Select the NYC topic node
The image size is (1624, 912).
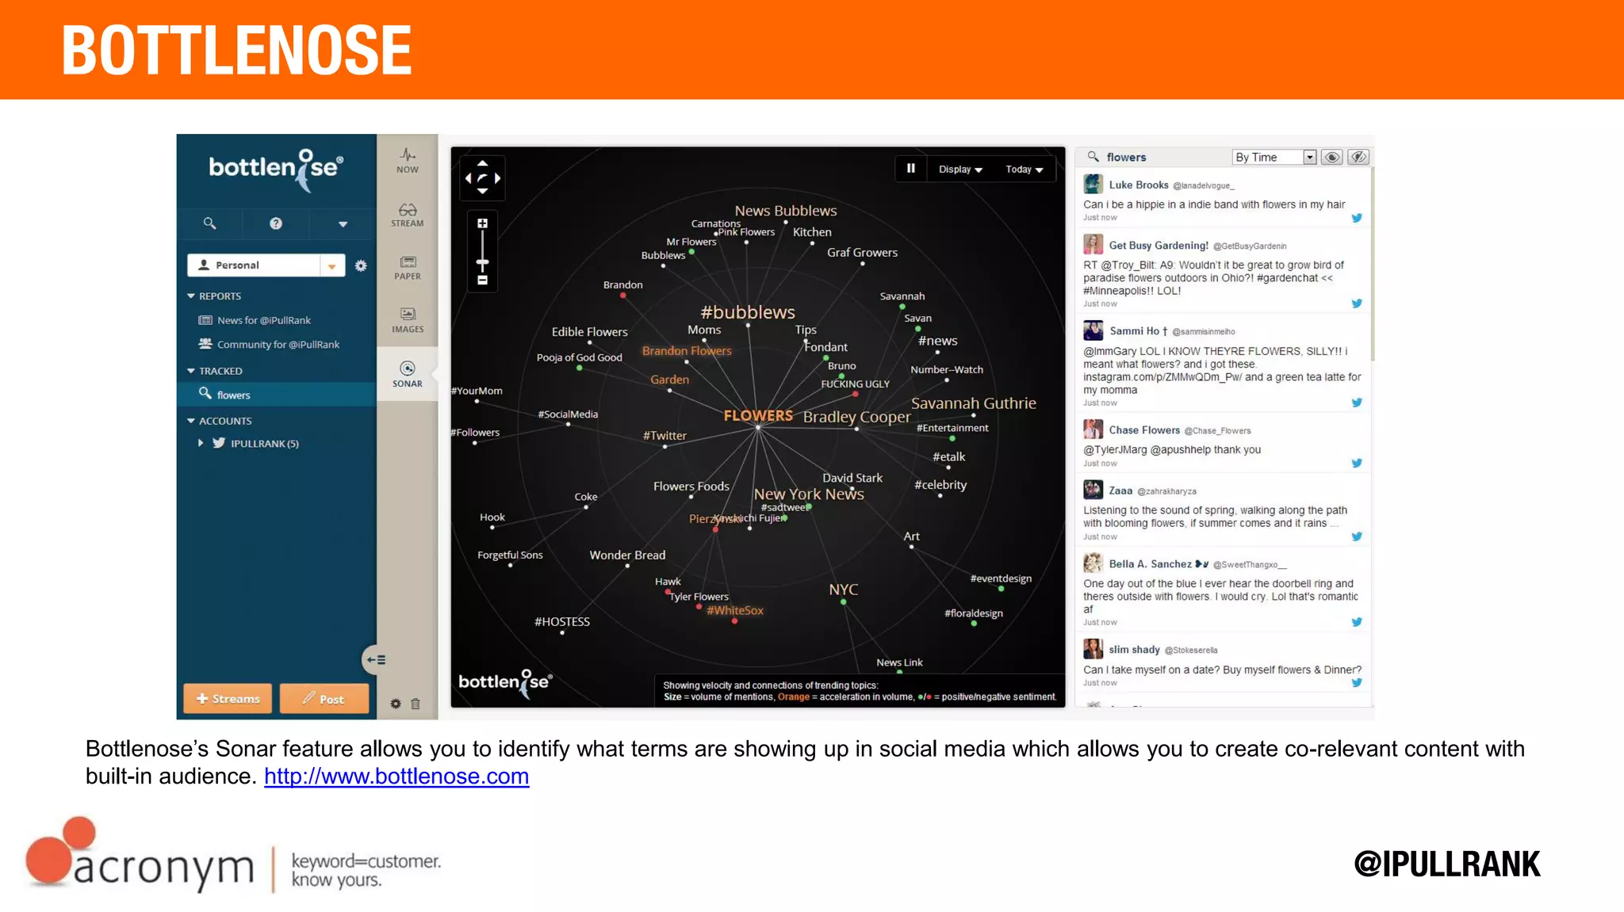coord(844,590)
